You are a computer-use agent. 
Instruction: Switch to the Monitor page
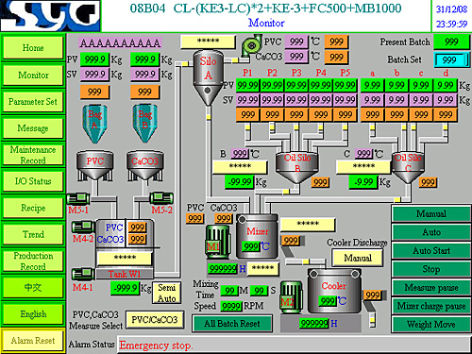pos(33,75)
